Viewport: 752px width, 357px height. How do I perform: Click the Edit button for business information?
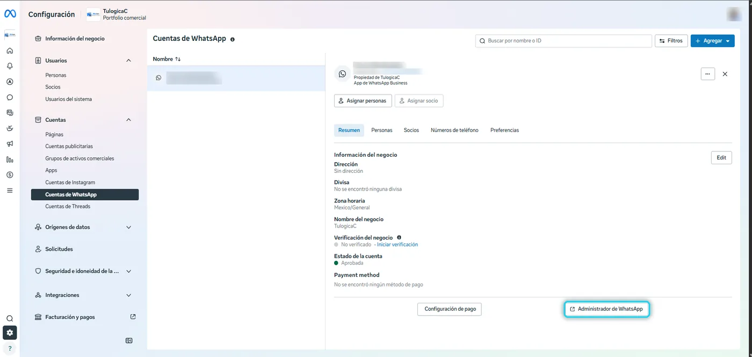click(721, 158)
